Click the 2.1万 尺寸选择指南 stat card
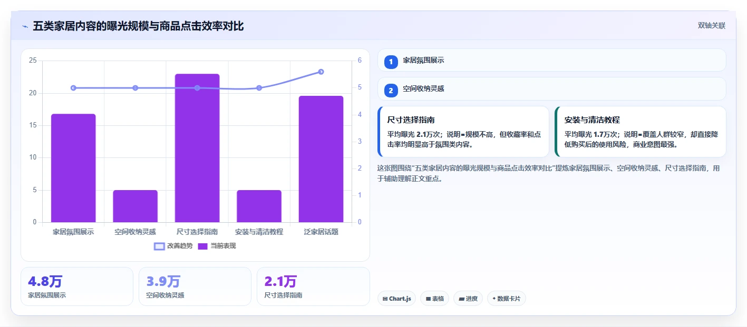This screenshot has width=747, height=327. click(313, 286)
